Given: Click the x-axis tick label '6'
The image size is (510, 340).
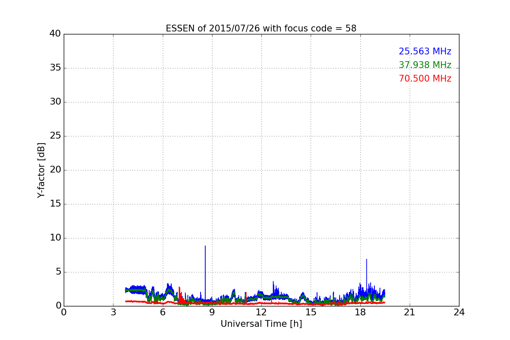Looking at the screenshot, I should (162, 312).
